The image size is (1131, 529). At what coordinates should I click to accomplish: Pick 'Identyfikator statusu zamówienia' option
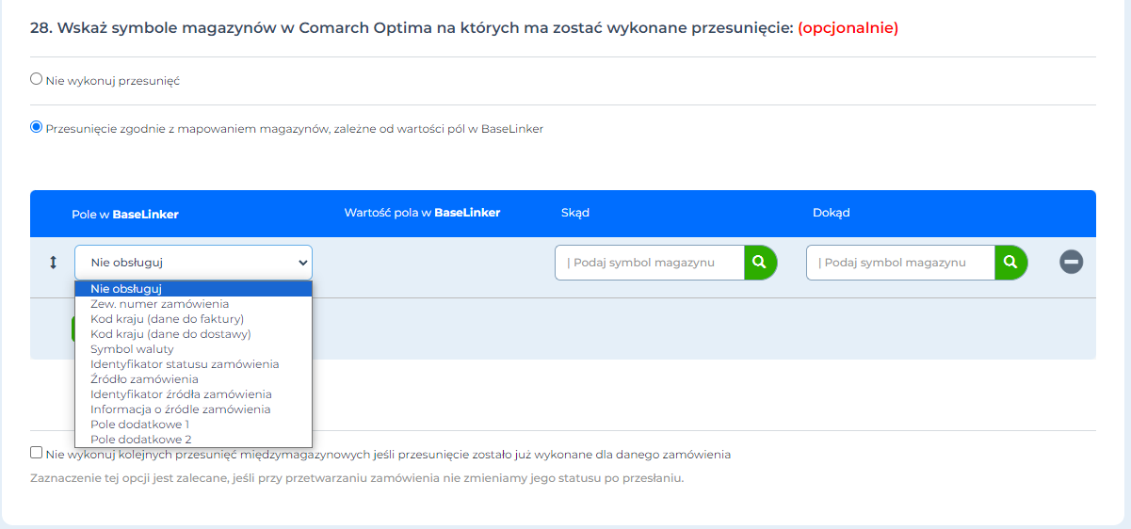pyautogui.click(x=185, y=364)
